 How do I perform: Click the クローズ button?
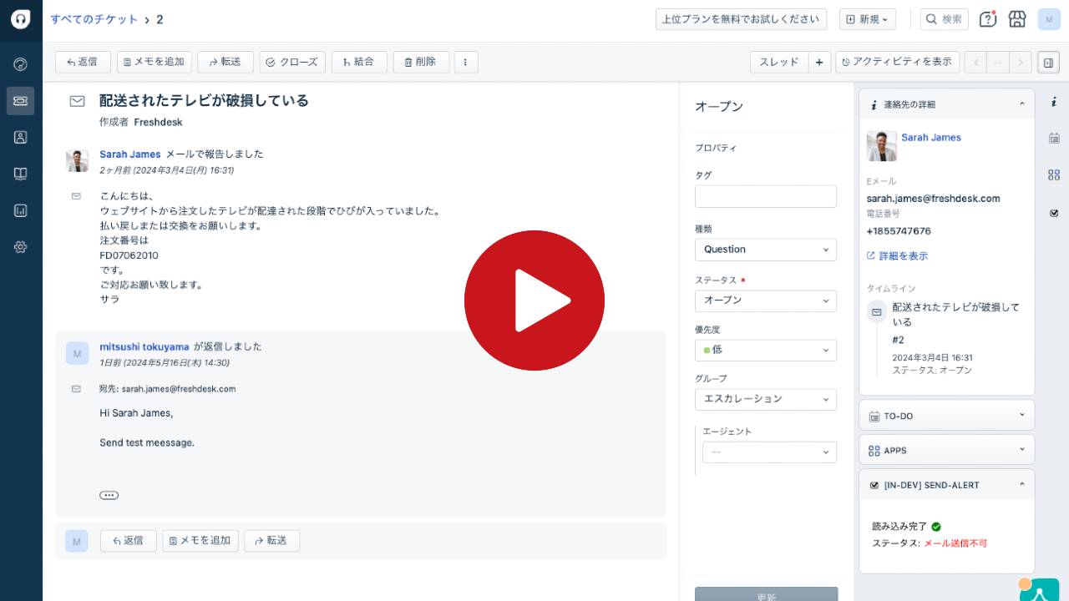(x=291, y=62)
